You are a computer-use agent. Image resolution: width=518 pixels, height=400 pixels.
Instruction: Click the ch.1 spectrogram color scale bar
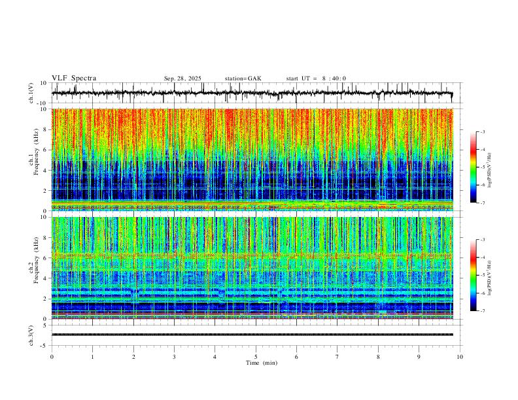tap(474, 167)
